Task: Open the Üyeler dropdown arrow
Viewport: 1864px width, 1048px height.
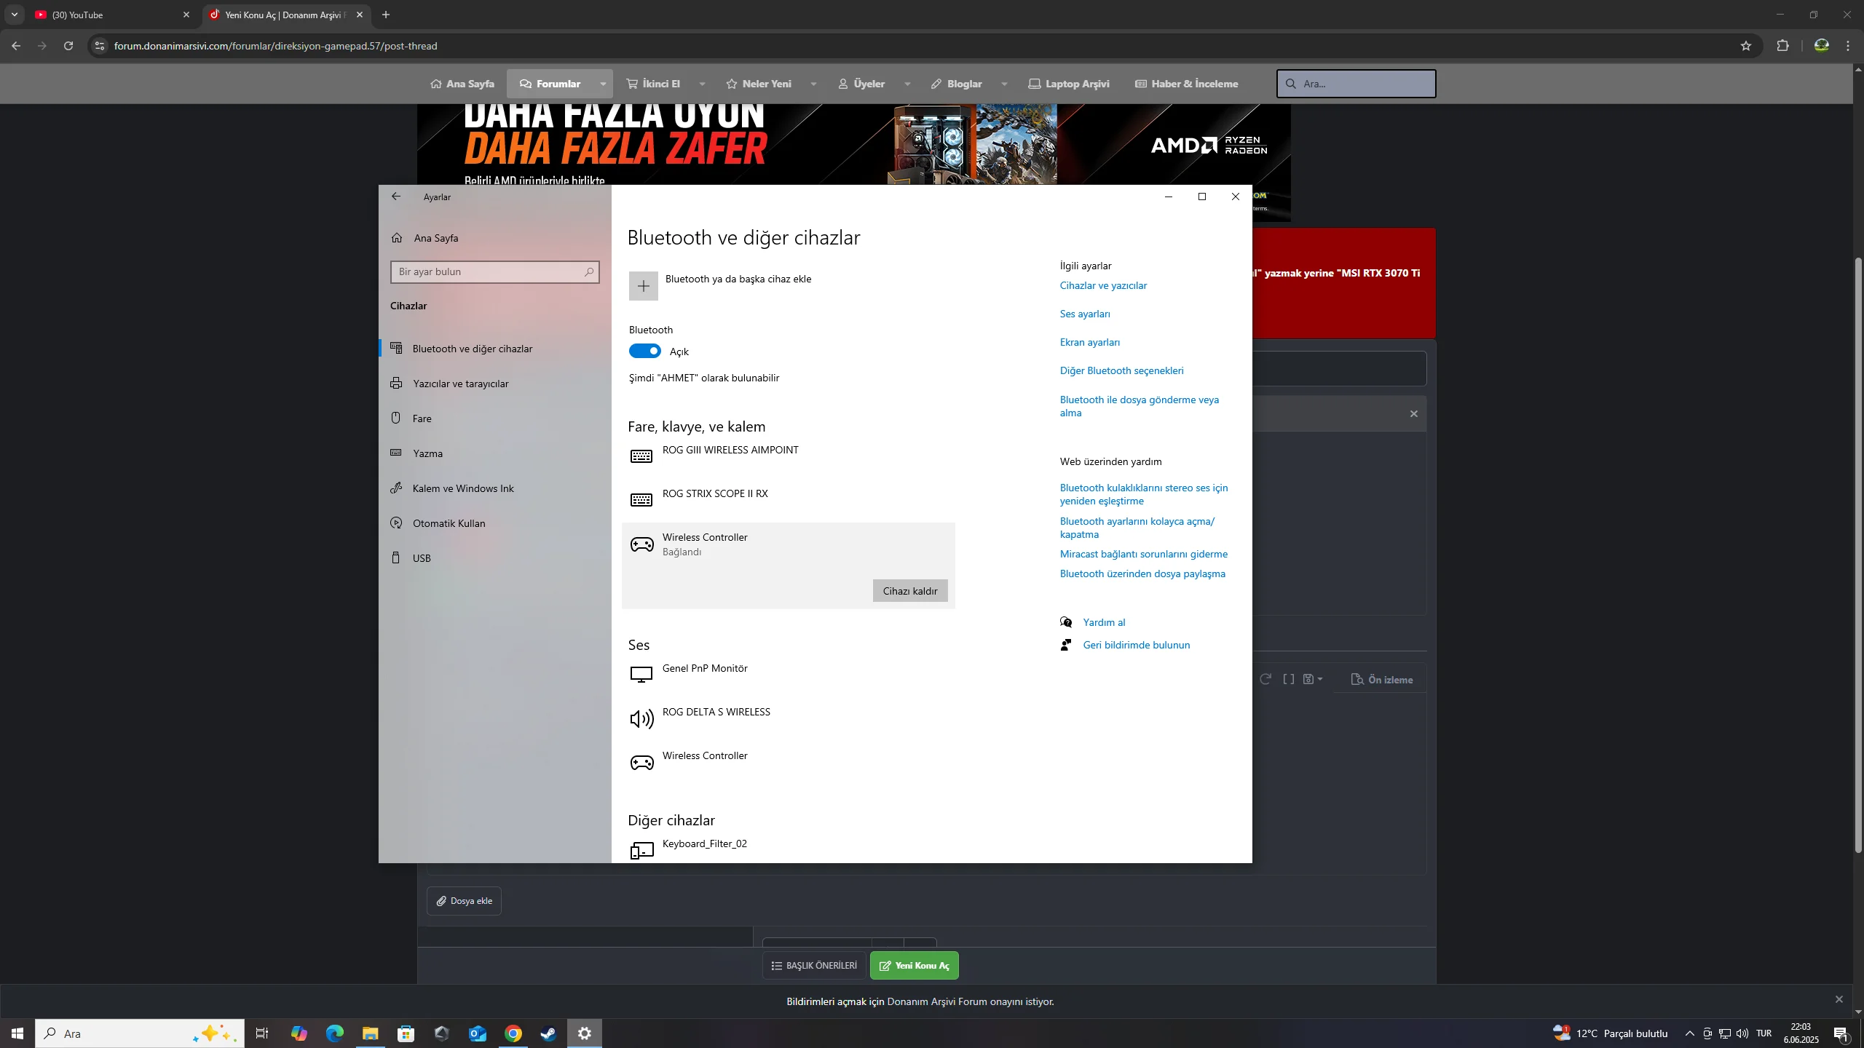Action: click(x=907, y=84)
